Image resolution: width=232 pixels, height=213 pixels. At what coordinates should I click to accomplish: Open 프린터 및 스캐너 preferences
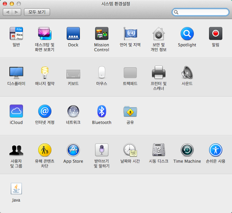pyautogui.click(x=159, y=72)
